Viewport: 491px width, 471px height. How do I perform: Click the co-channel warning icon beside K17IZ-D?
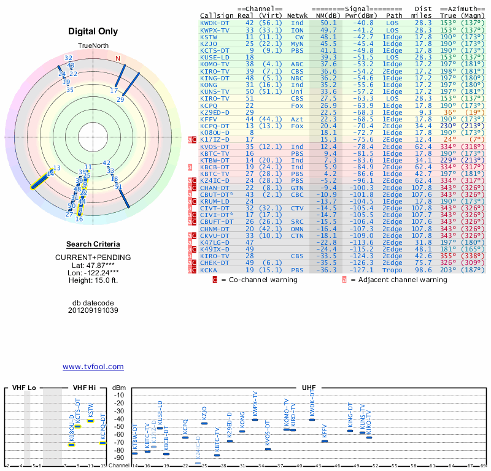coord(195,139)
